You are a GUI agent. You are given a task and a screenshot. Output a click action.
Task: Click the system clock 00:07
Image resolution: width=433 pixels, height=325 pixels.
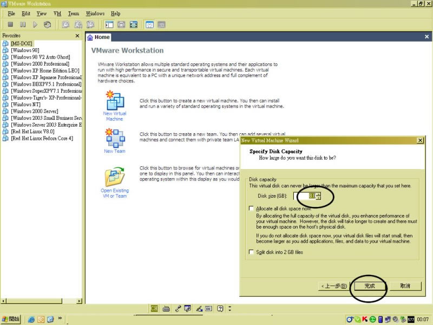423,320
